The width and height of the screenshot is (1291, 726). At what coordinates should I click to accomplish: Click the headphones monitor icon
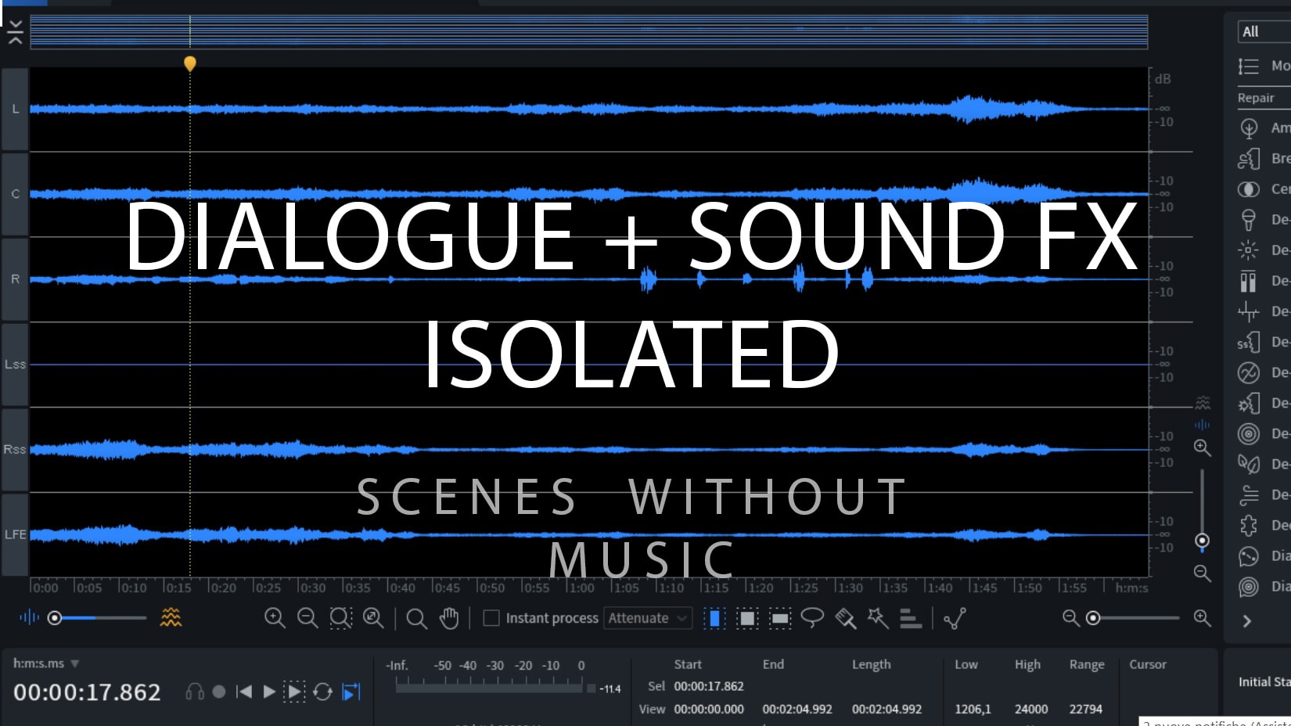tap(195, 692)
